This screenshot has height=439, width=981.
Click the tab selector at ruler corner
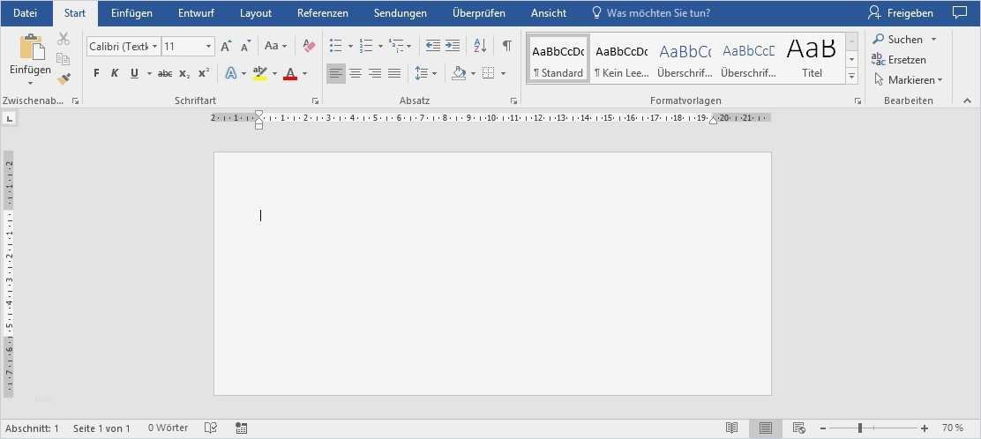click(x=11, y=117)
